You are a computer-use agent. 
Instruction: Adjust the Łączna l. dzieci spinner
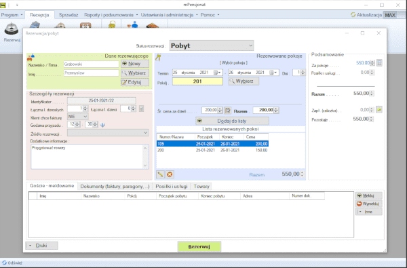pos(134,109)
